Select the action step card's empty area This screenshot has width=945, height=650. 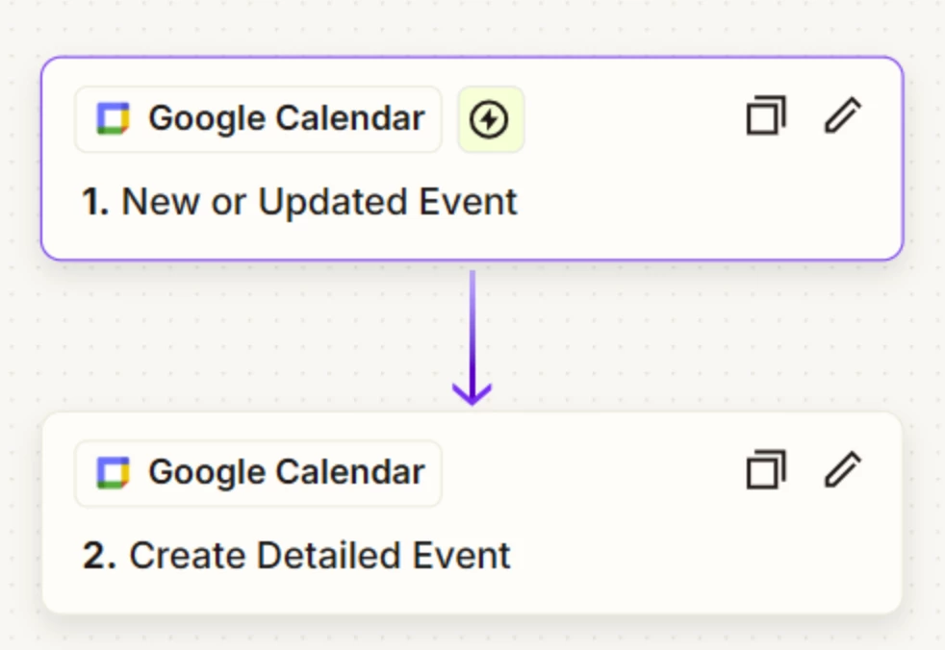(693, 554)
